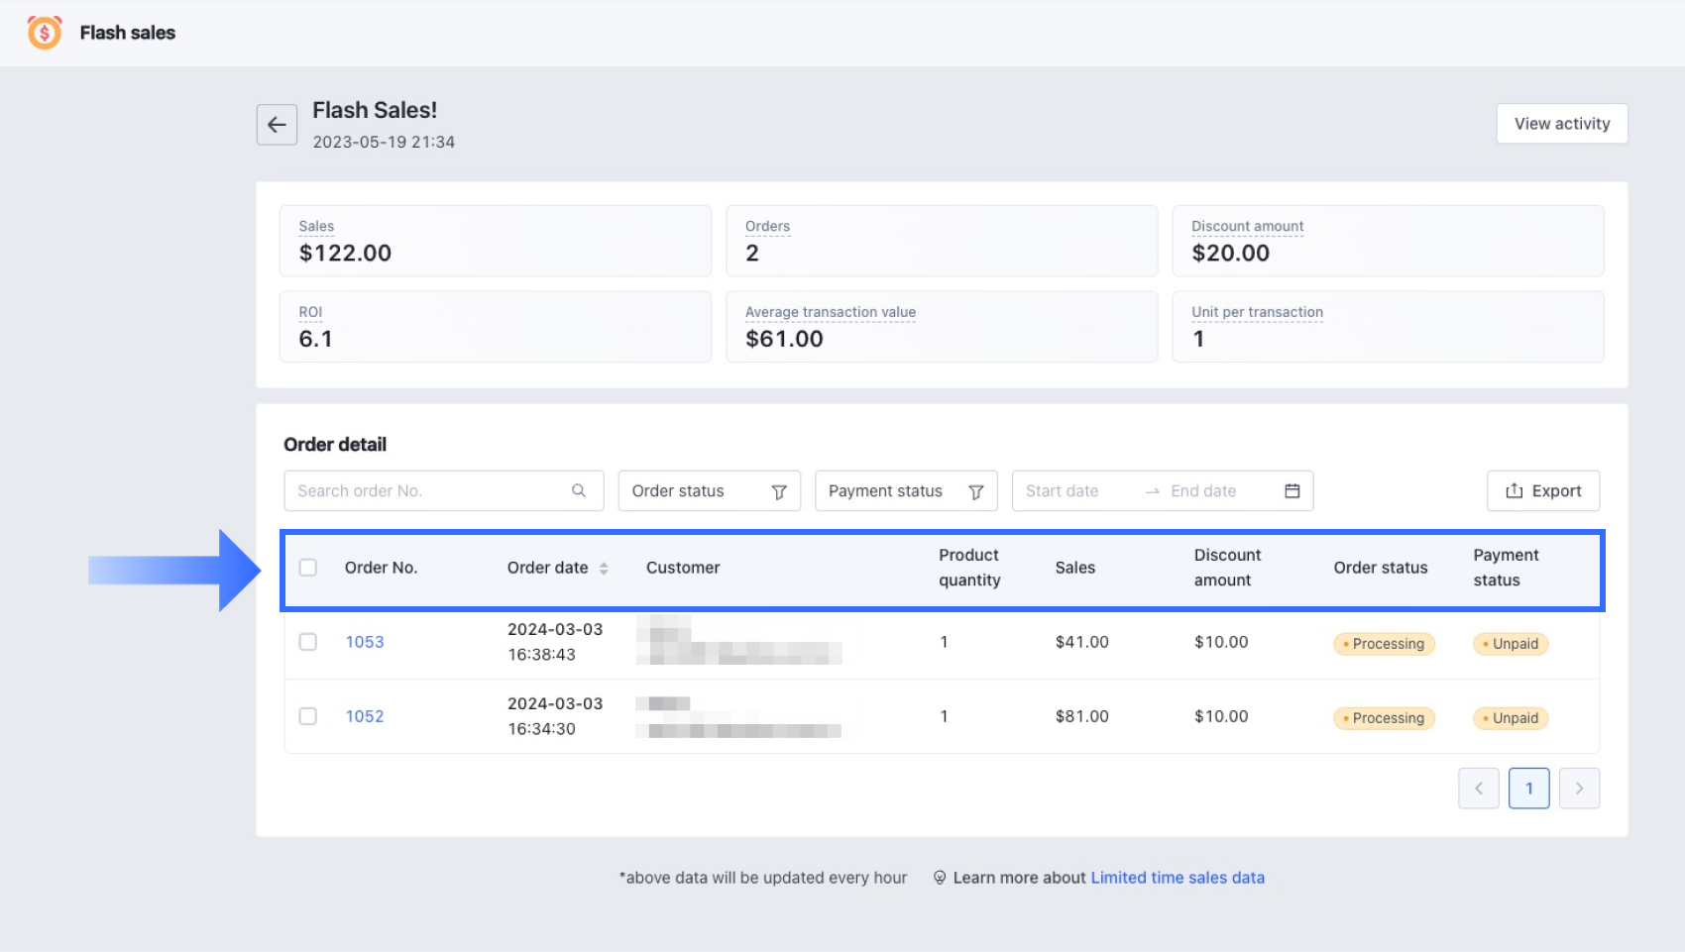The width and height of the screenshot is (1685, 952).
Task: Select the checkbox for order 1052
Action: coord(308,716)
